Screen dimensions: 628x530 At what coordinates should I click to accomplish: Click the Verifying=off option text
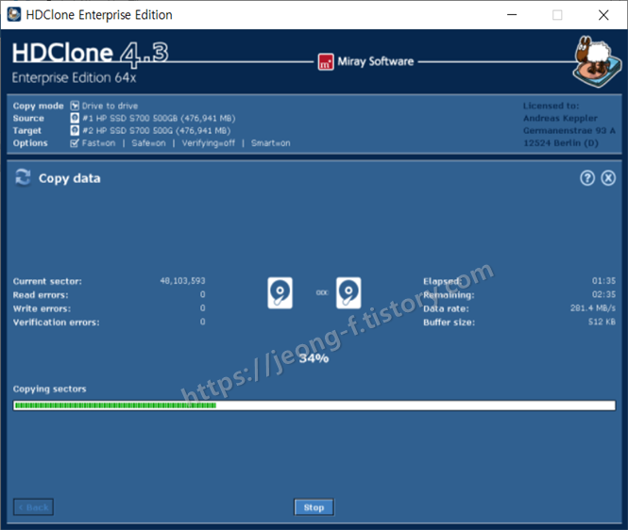pyautogui.click(x=209, y=143)
